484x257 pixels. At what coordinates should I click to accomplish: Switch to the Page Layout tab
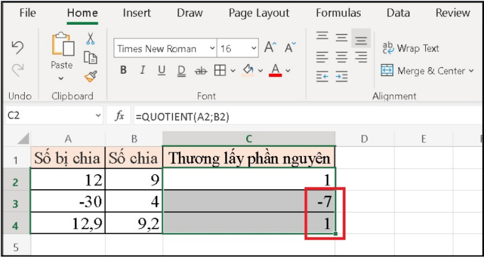click(259, 13)
